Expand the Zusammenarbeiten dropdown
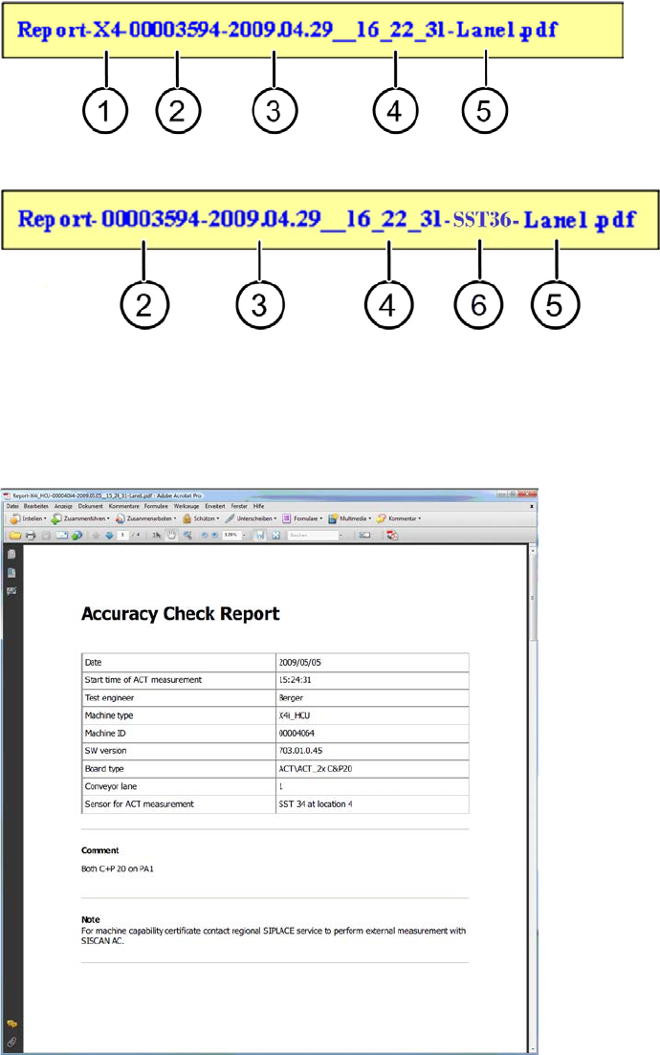Viewport: 660px width, 1055px height. click(175, 518)
